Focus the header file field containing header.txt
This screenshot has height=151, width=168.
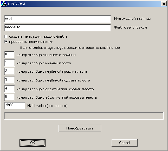click(58, 28)
